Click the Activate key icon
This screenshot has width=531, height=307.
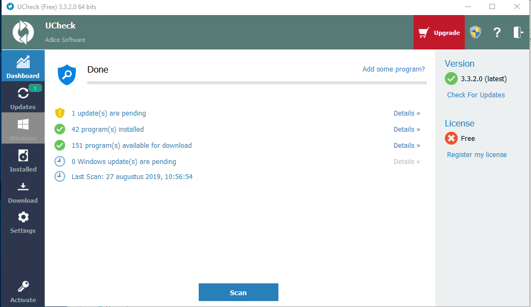pyautogui.click(x=23, y=287)
